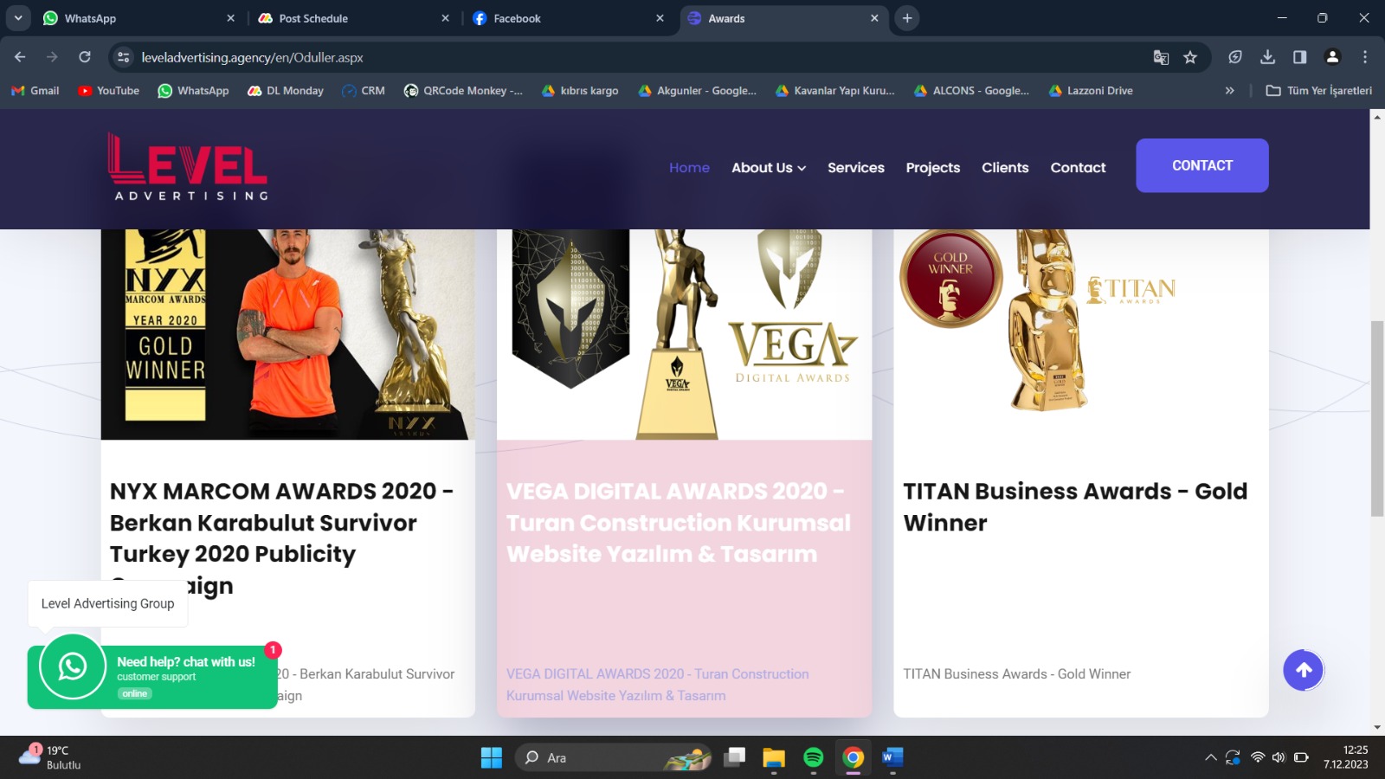Viewport: 1385px width, 779px height.
Task: Click TITAN Business Awards description text
Action: point(1017,674)
